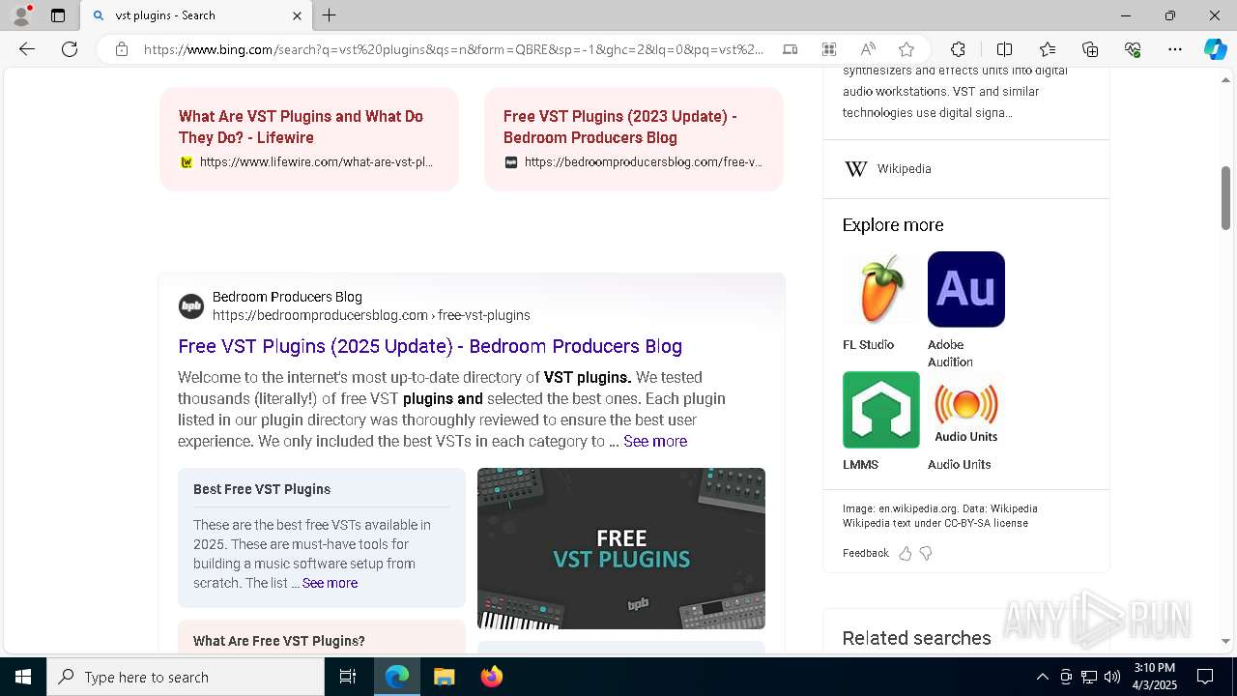This screenshot has width=1237, height=696.
Task: Open a new browser tab
Action: (330, 15)
